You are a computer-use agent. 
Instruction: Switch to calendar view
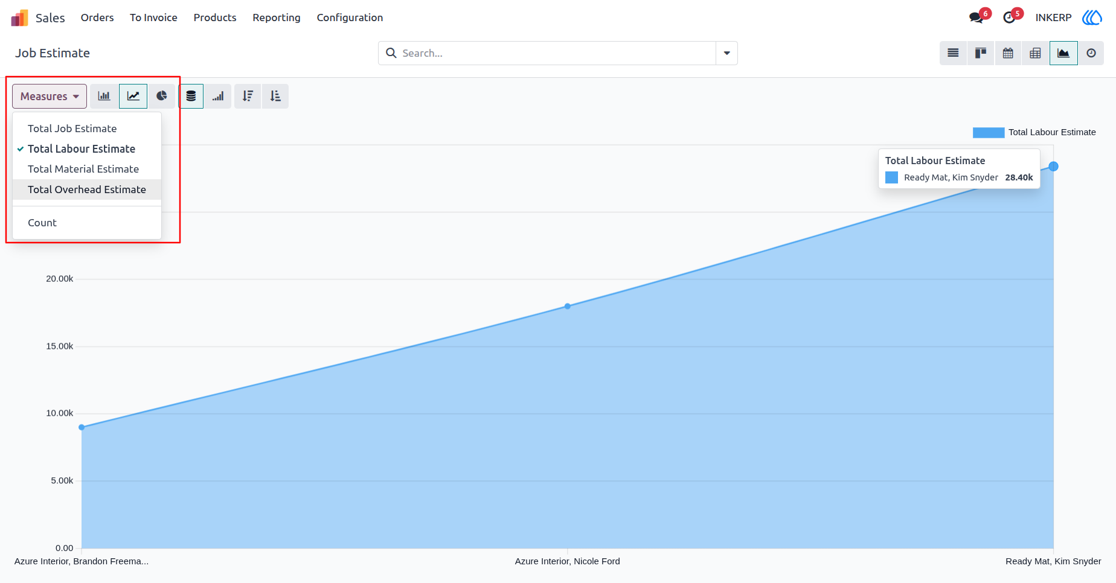(1008, 53)
